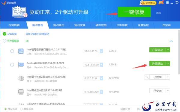Viewport: 180px width, 112px height.
Task: Click 已安装 button for Intel显卡(64位)驱动
Action: pyautogui.click(x=157, y=77)
